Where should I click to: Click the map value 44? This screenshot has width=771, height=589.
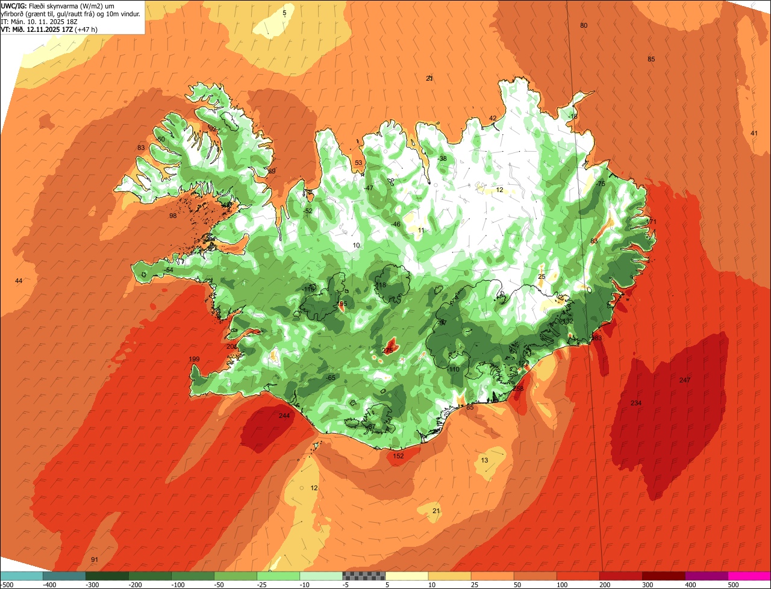point(19,281)
